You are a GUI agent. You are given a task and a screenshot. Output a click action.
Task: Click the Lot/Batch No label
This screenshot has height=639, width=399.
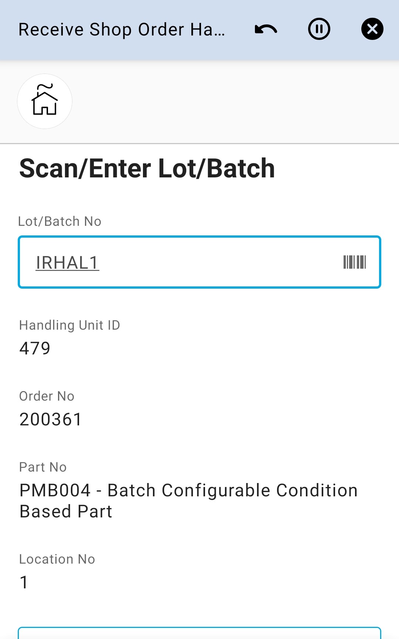[60, 221]
